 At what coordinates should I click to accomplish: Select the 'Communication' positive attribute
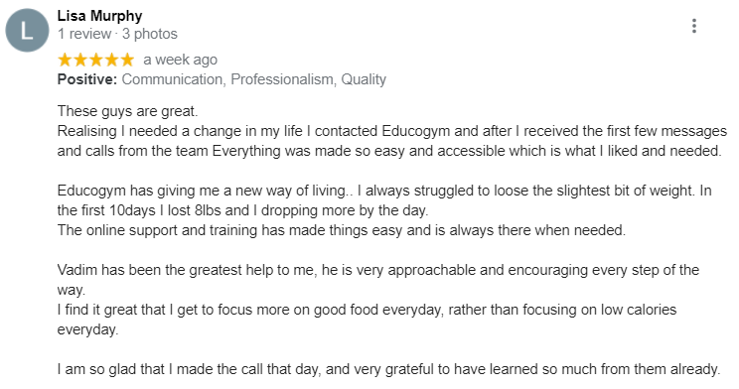[174, 79]
